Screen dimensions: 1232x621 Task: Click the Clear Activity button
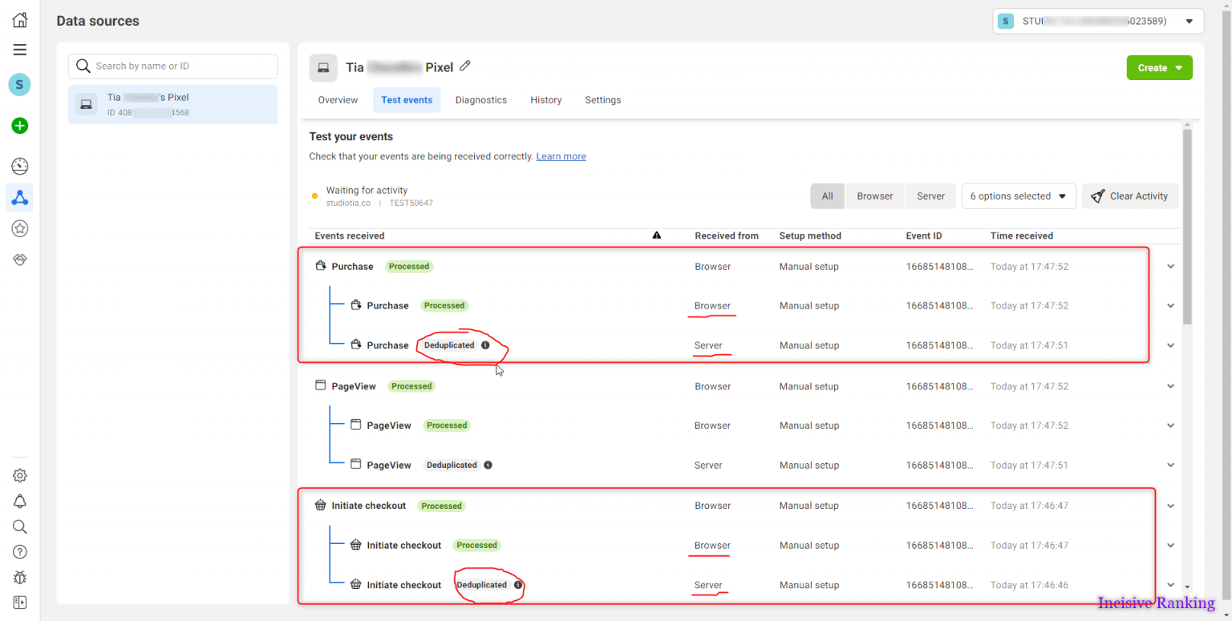click(x=1131, y=196)
